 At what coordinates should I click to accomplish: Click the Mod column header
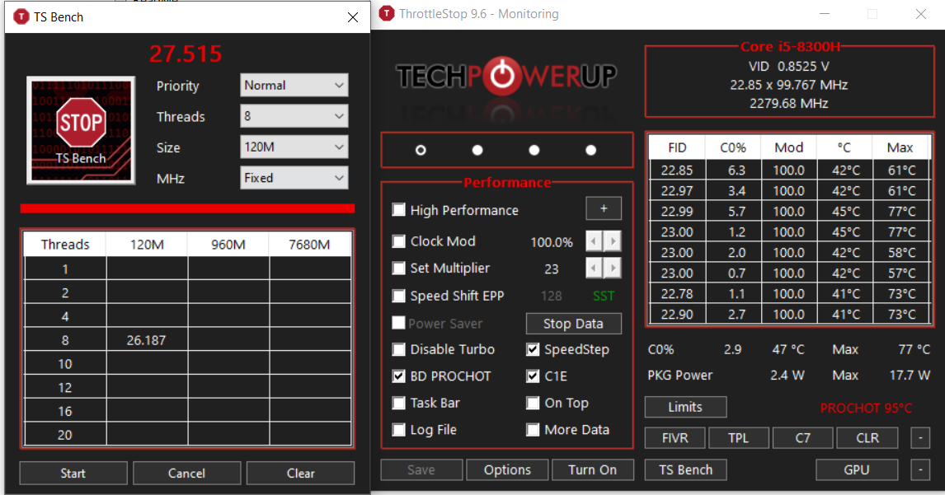[789, 147]
